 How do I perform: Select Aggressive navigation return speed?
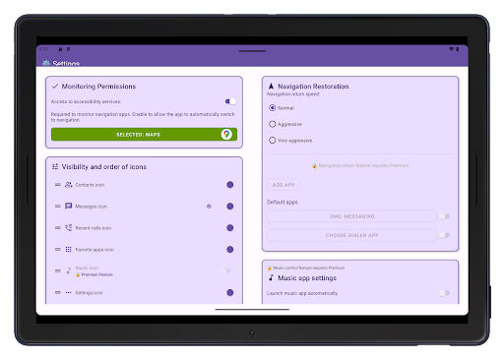pyautogui.click(x=273, y=124)
